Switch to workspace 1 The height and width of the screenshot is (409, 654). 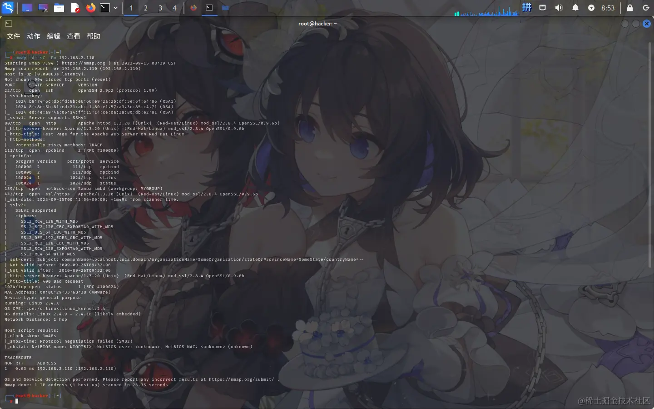(x=131, y=8)
